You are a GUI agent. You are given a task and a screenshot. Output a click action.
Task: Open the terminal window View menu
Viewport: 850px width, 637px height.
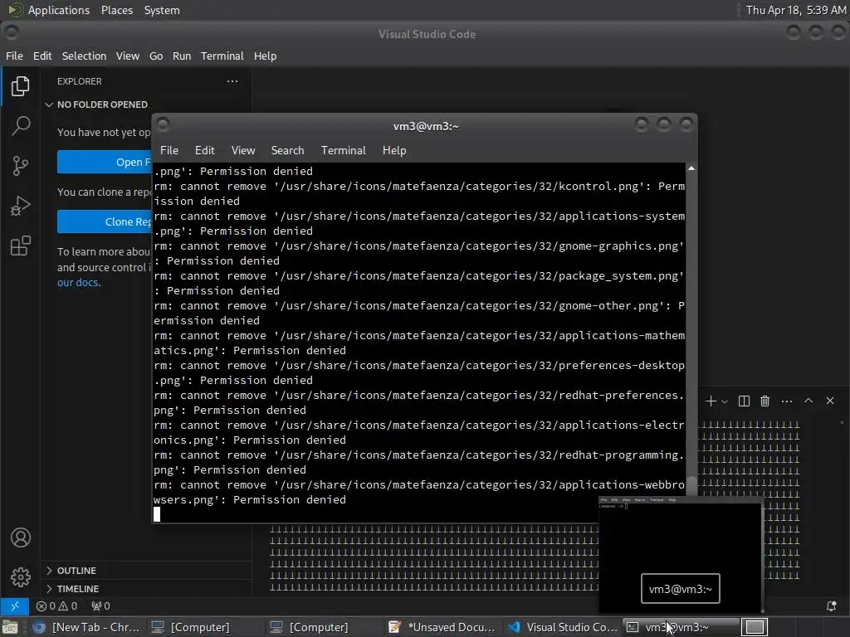[x=243, y=151]
